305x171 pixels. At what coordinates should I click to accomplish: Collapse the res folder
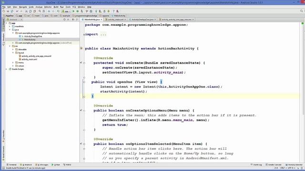click(10, 46)
